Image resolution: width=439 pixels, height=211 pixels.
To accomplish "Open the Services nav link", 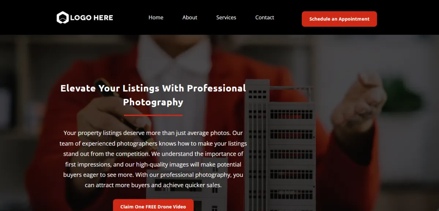I will [226, 18].
